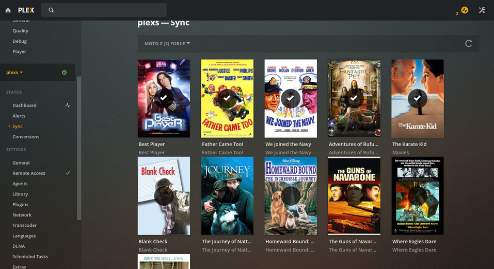Click the checkmark badge on Best Player
Viewport: 494px width, 269px height.
tap(164, 98)
